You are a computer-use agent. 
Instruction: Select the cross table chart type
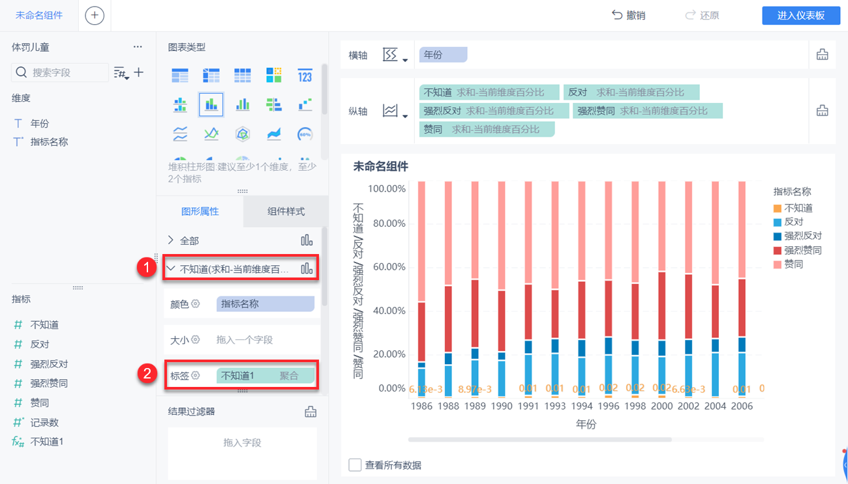(211, 76)
